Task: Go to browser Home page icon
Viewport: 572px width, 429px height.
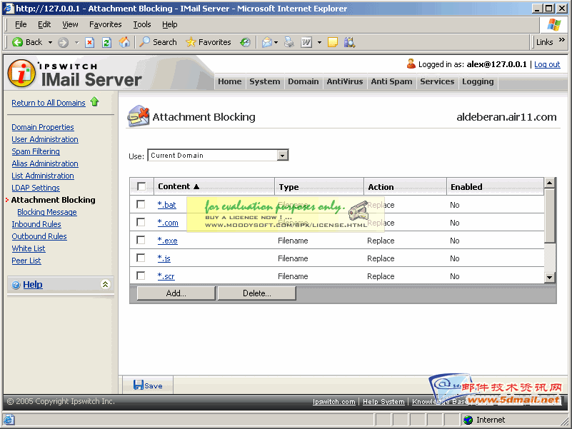Action: tap(124, 42)
